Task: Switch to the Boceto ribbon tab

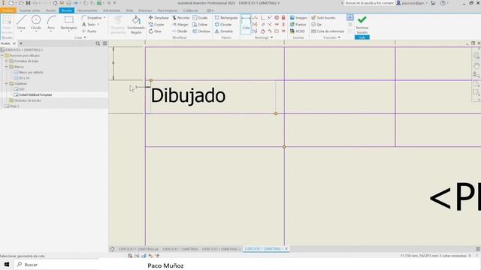Action: coord(67,10)
